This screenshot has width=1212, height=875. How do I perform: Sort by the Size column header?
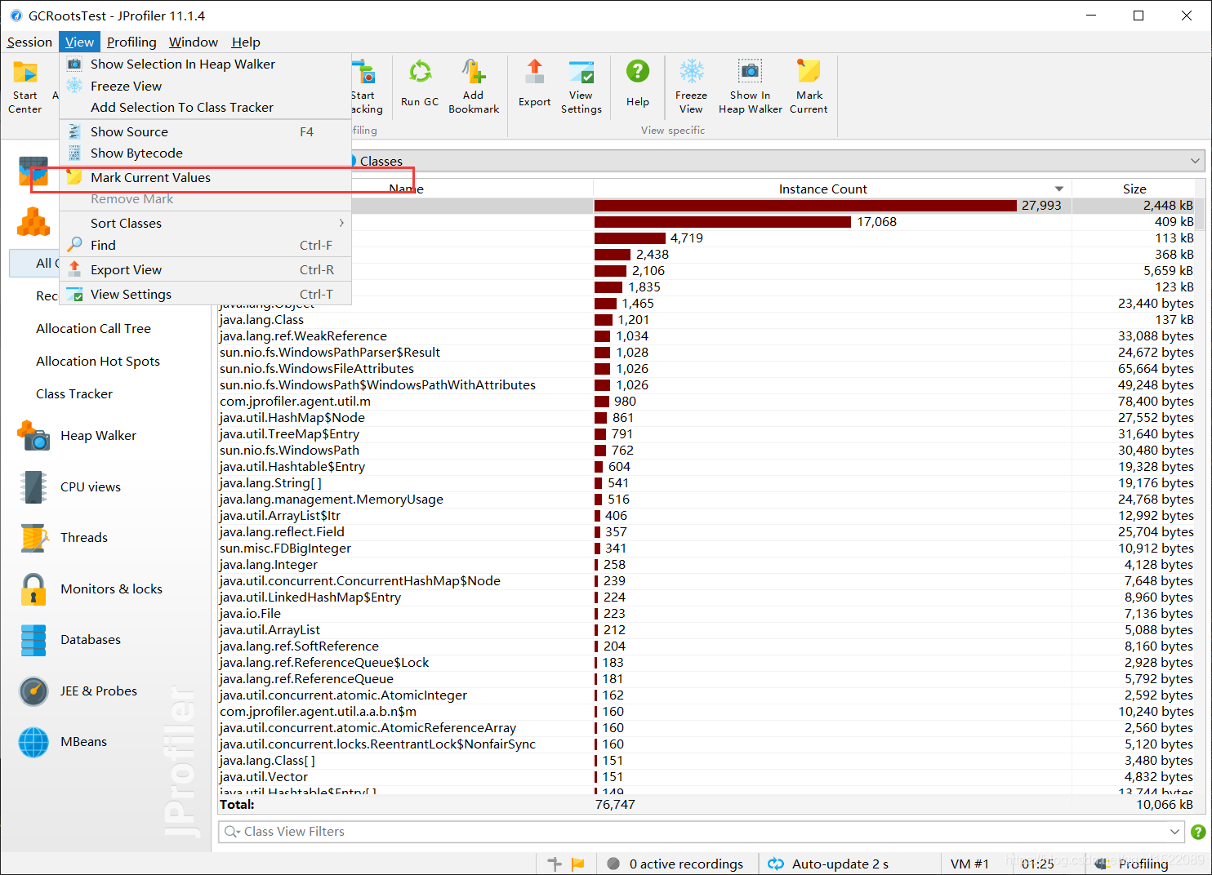1134,189
